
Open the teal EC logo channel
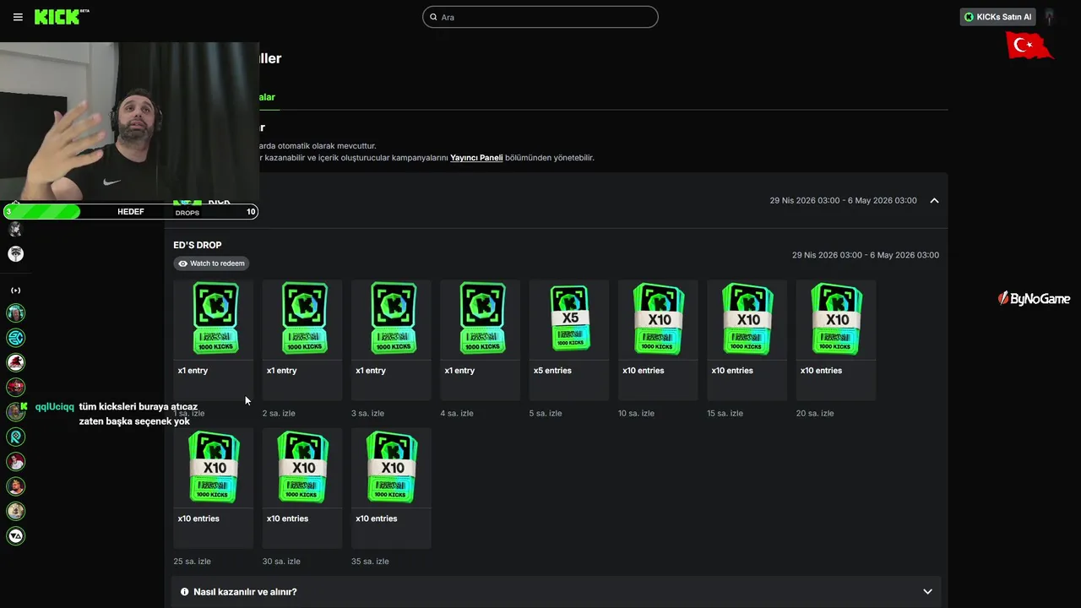(15, 338)
